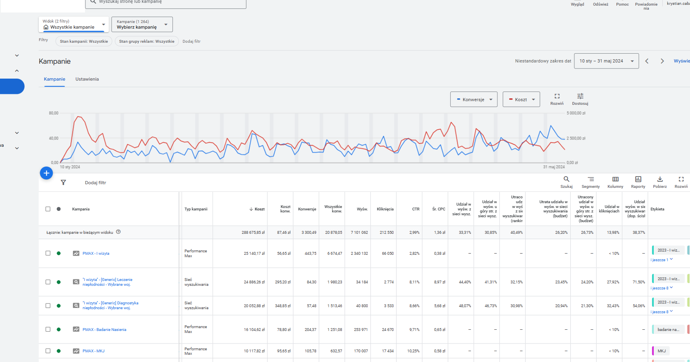Switch to Kampanie tab
The image size is (690, 362).
coord(54,79)
